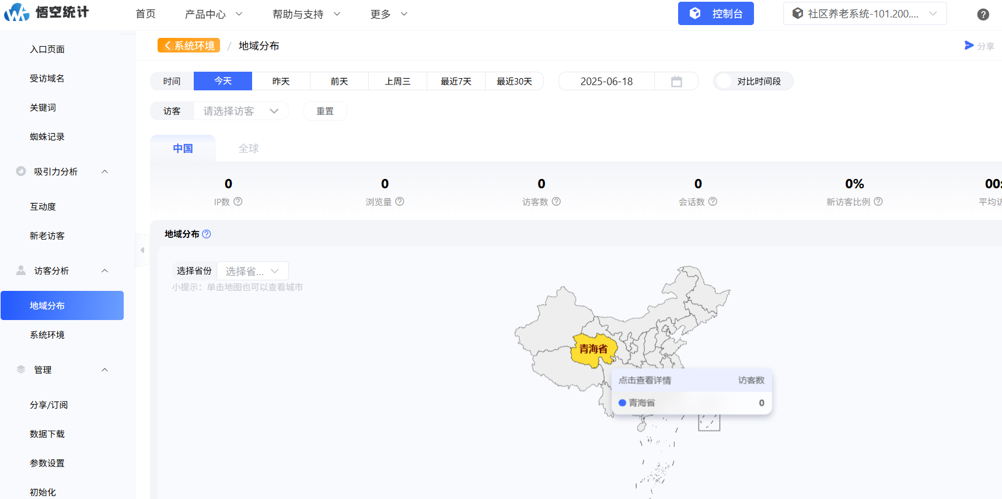Click IP数 help icon
The height and width of the screenshot is (499, 1002).
tap(238, 201)
